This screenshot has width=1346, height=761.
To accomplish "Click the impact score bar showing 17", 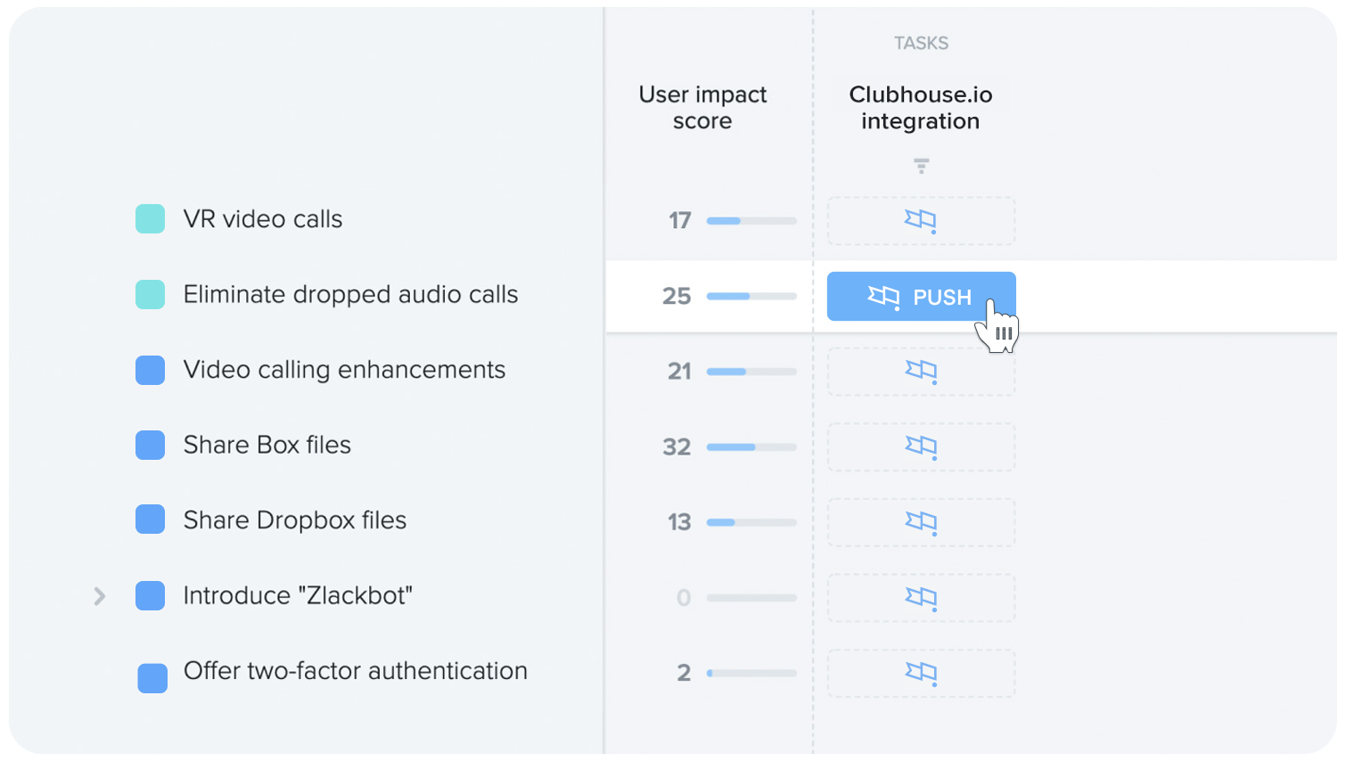I will pyautogui.click(x=751, y=220).
